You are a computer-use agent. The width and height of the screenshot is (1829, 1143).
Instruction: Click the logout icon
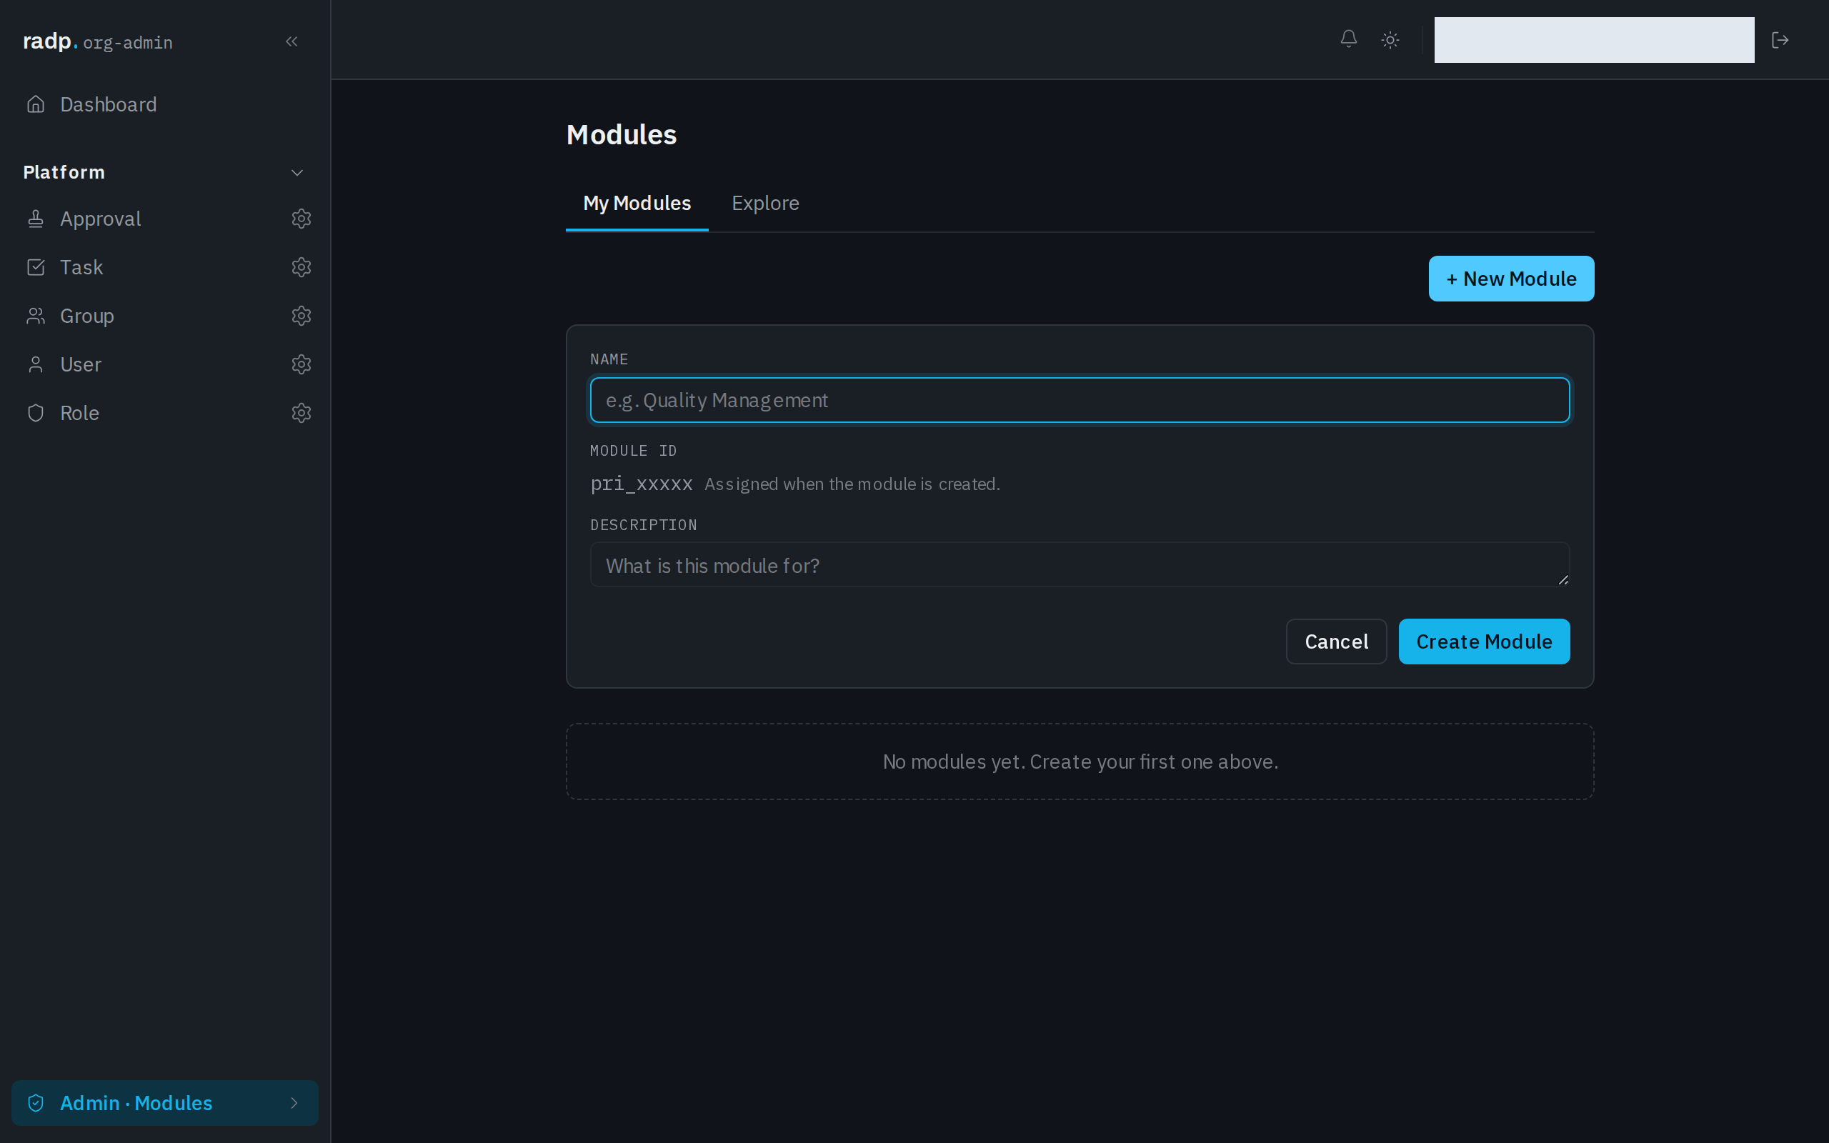pyautogui.click(x=1780, y=39)
